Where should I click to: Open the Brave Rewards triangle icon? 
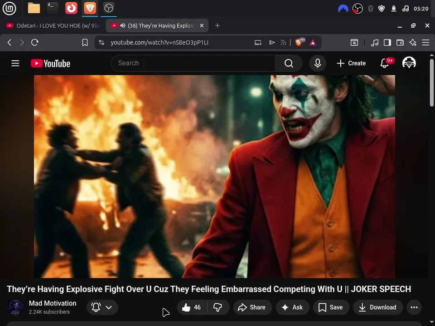point(313,43)
